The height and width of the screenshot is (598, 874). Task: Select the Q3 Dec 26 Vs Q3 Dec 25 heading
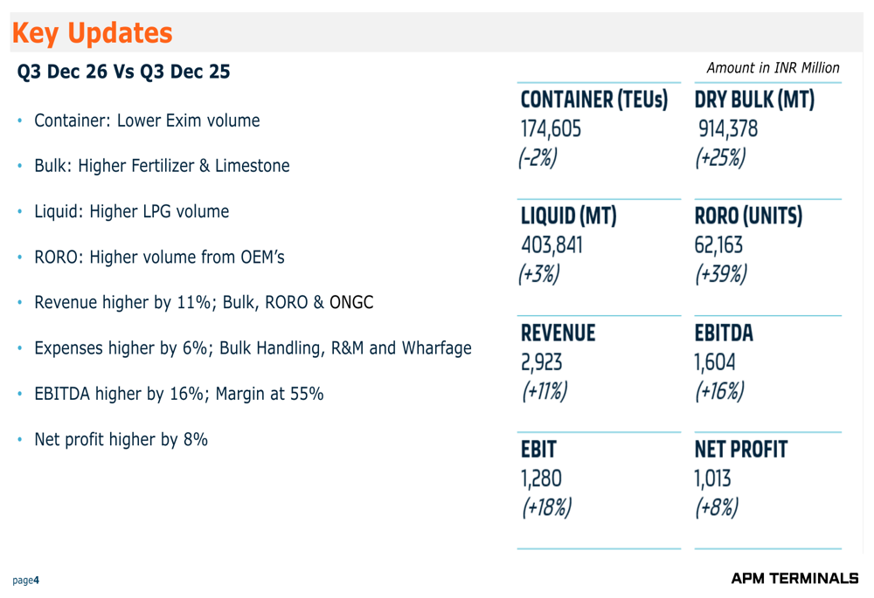click(123, 72)
